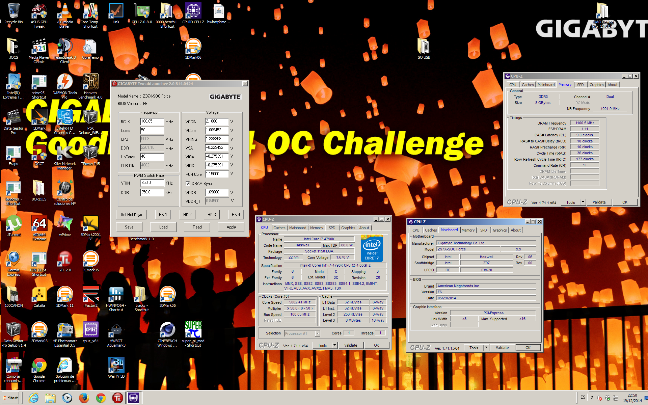Click Validate in CPU-Z Memory window

coord(599,202)
